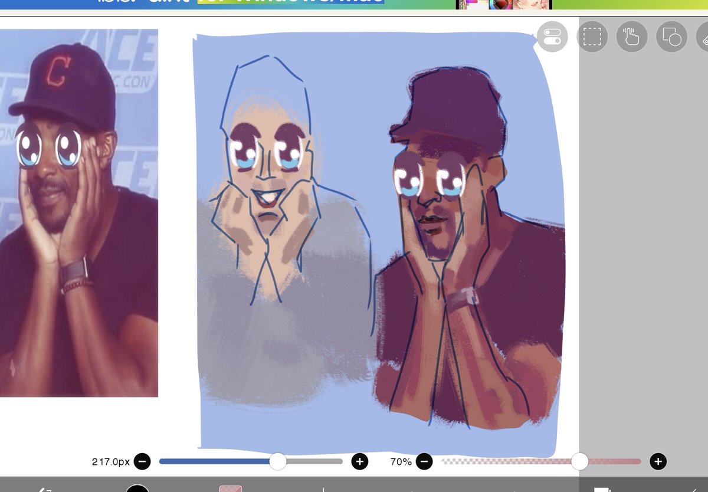Image resolution: width=708 pixels, height=492 pixels.
Task: Select the 70% opacity value
Action: (401, 461)
